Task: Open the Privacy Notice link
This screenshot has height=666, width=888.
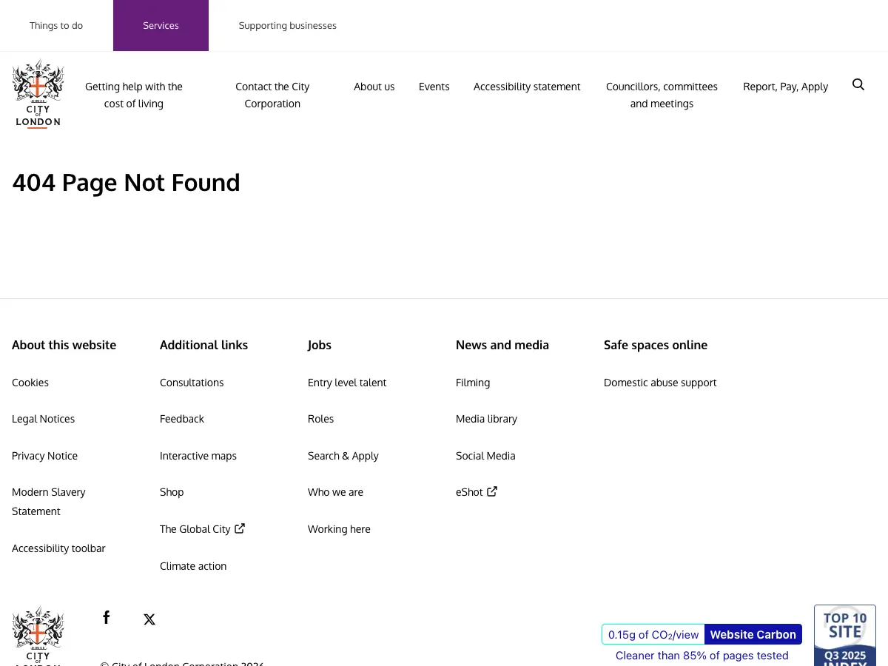Action: click(44, 456)
